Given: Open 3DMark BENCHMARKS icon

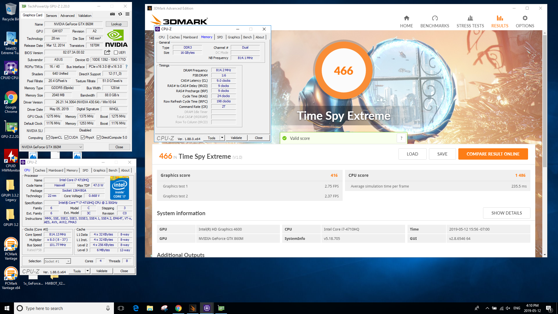Looking at the screenshot, I should coord(435,18).
